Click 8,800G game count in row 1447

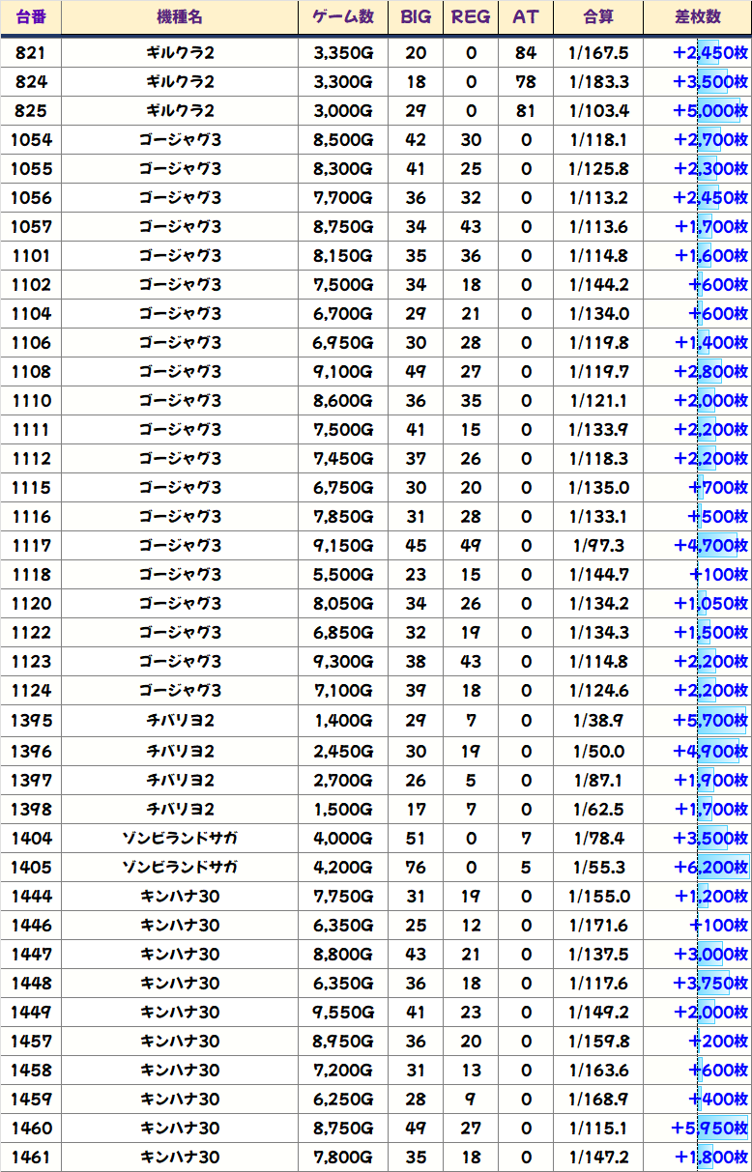344,954
